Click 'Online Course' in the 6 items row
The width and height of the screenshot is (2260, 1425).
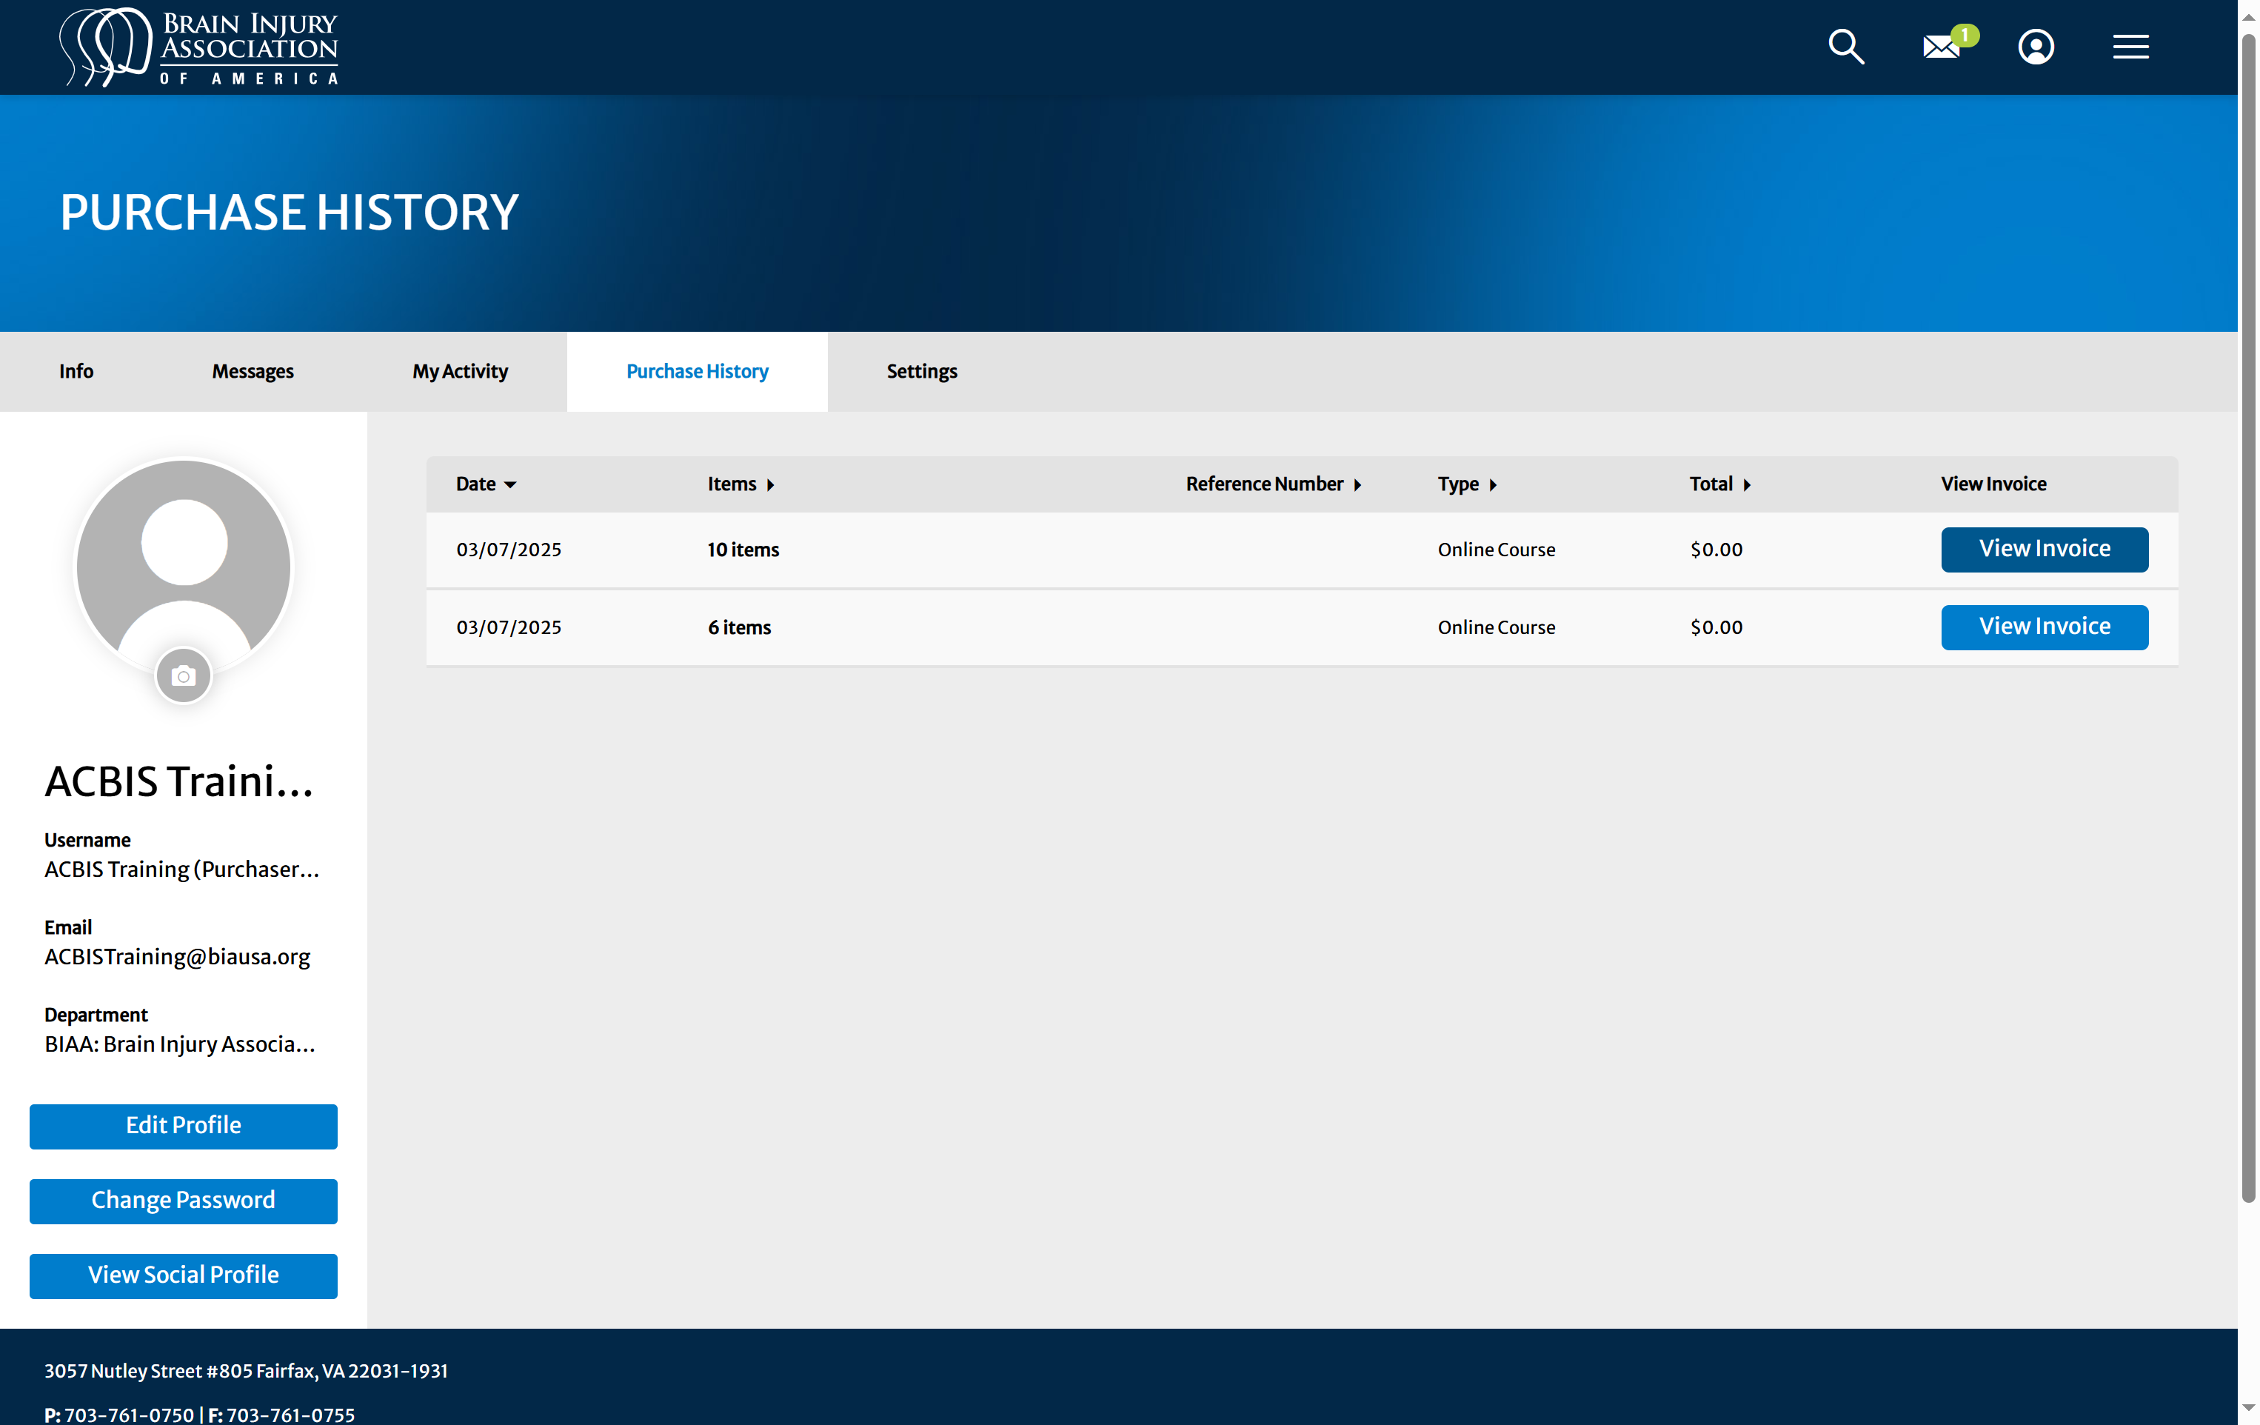[x=1496, y=627]
